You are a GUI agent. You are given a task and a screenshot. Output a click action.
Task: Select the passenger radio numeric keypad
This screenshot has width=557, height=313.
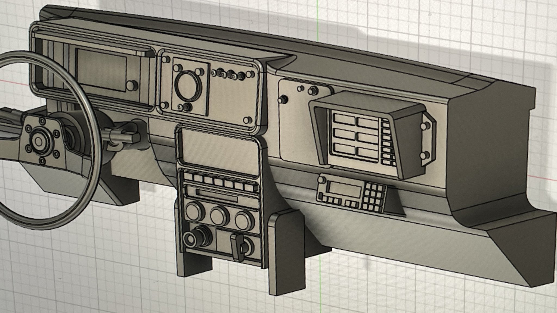point(373,197)
